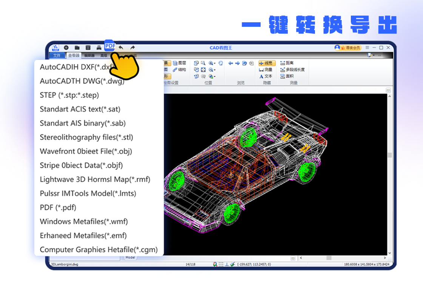This screenshot has width=423, height=287.
Task: Click the coordinates readout in status bar
Action: 254,264
